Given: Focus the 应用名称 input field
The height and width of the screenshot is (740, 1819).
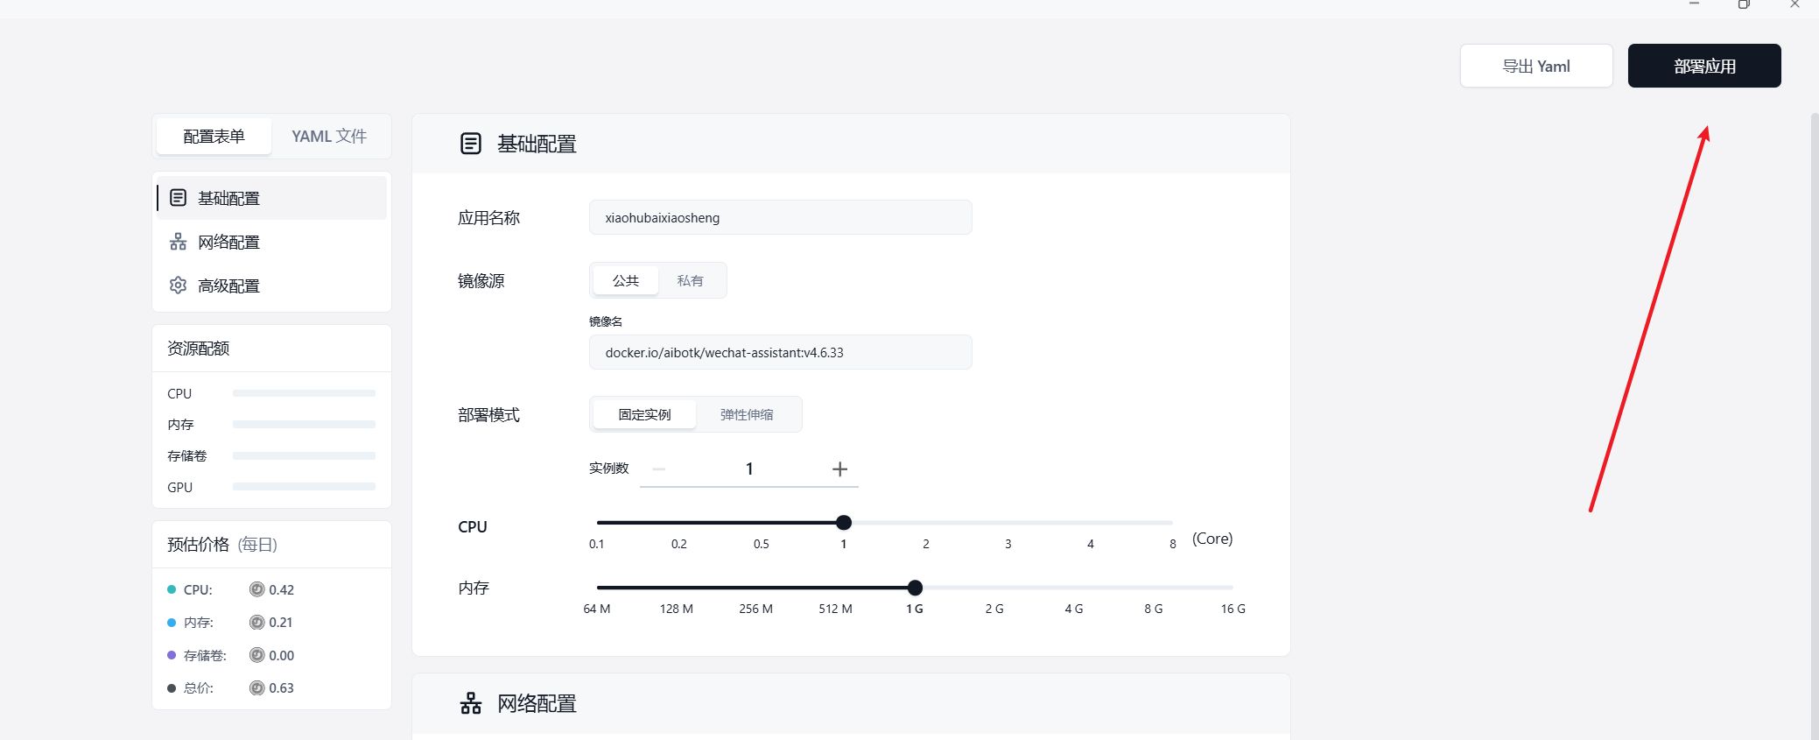Looking at the screenshot, I should click(x=780, y=217).
